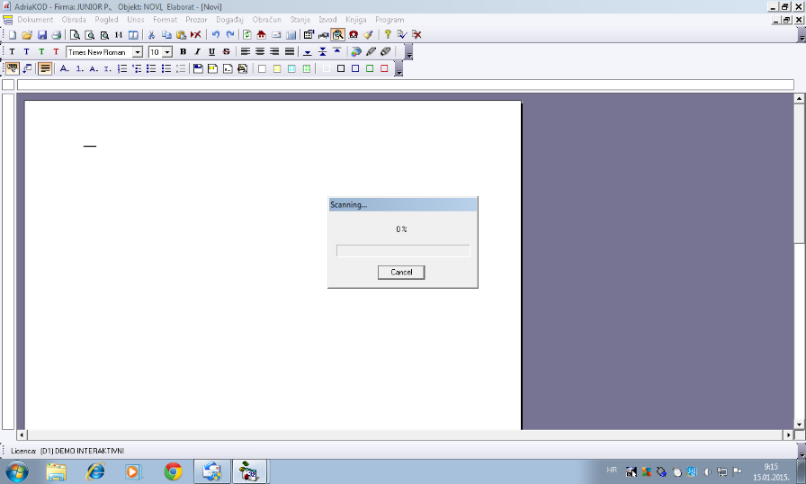Redo the last action
The width and height of the screenshot is (806, 484).
tap(230, 35)
